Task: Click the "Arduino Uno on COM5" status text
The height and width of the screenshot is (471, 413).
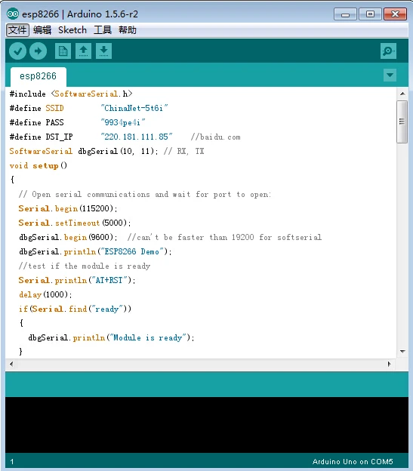Action: click(353, 462)
